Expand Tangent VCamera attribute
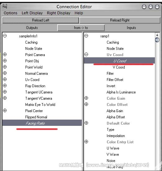The width and height of the screenshot is (162, 171). coord(5,98)
